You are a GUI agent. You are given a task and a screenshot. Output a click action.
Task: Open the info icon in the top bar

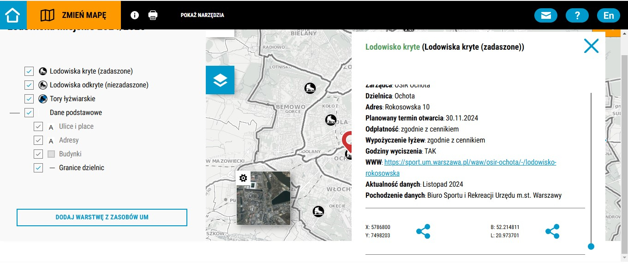click(x=135, y=15)
